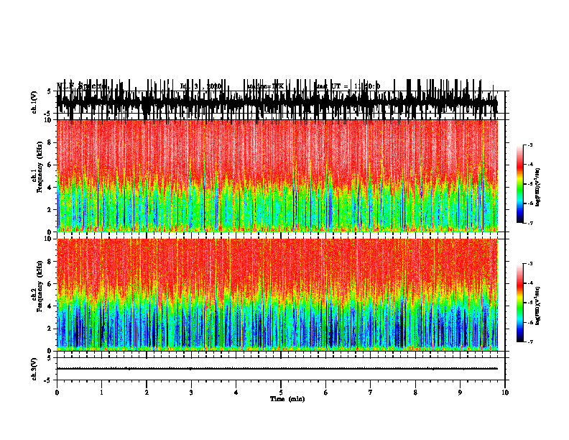Click the 'UT =' start time header text
Screen dimensions: 569x440
(x=341, y=86)
